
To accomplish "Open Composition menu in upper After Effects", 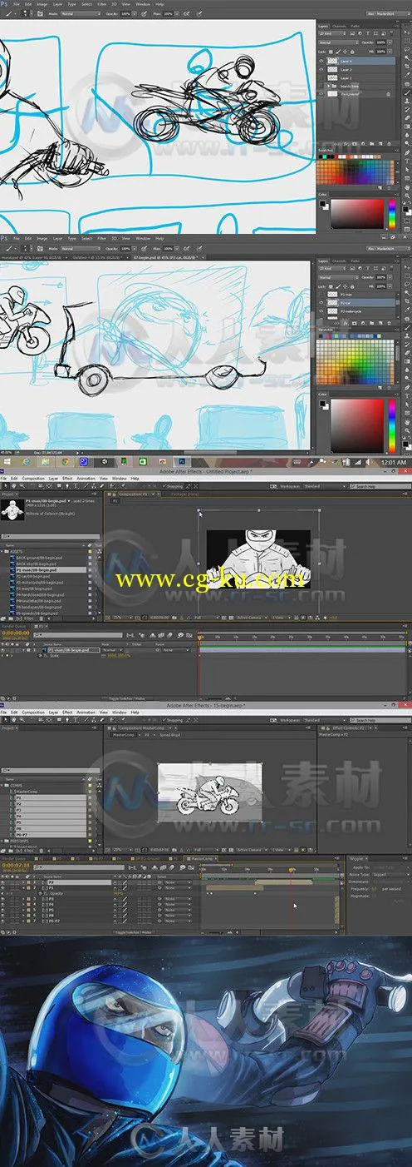I will [x=33, y=479].
